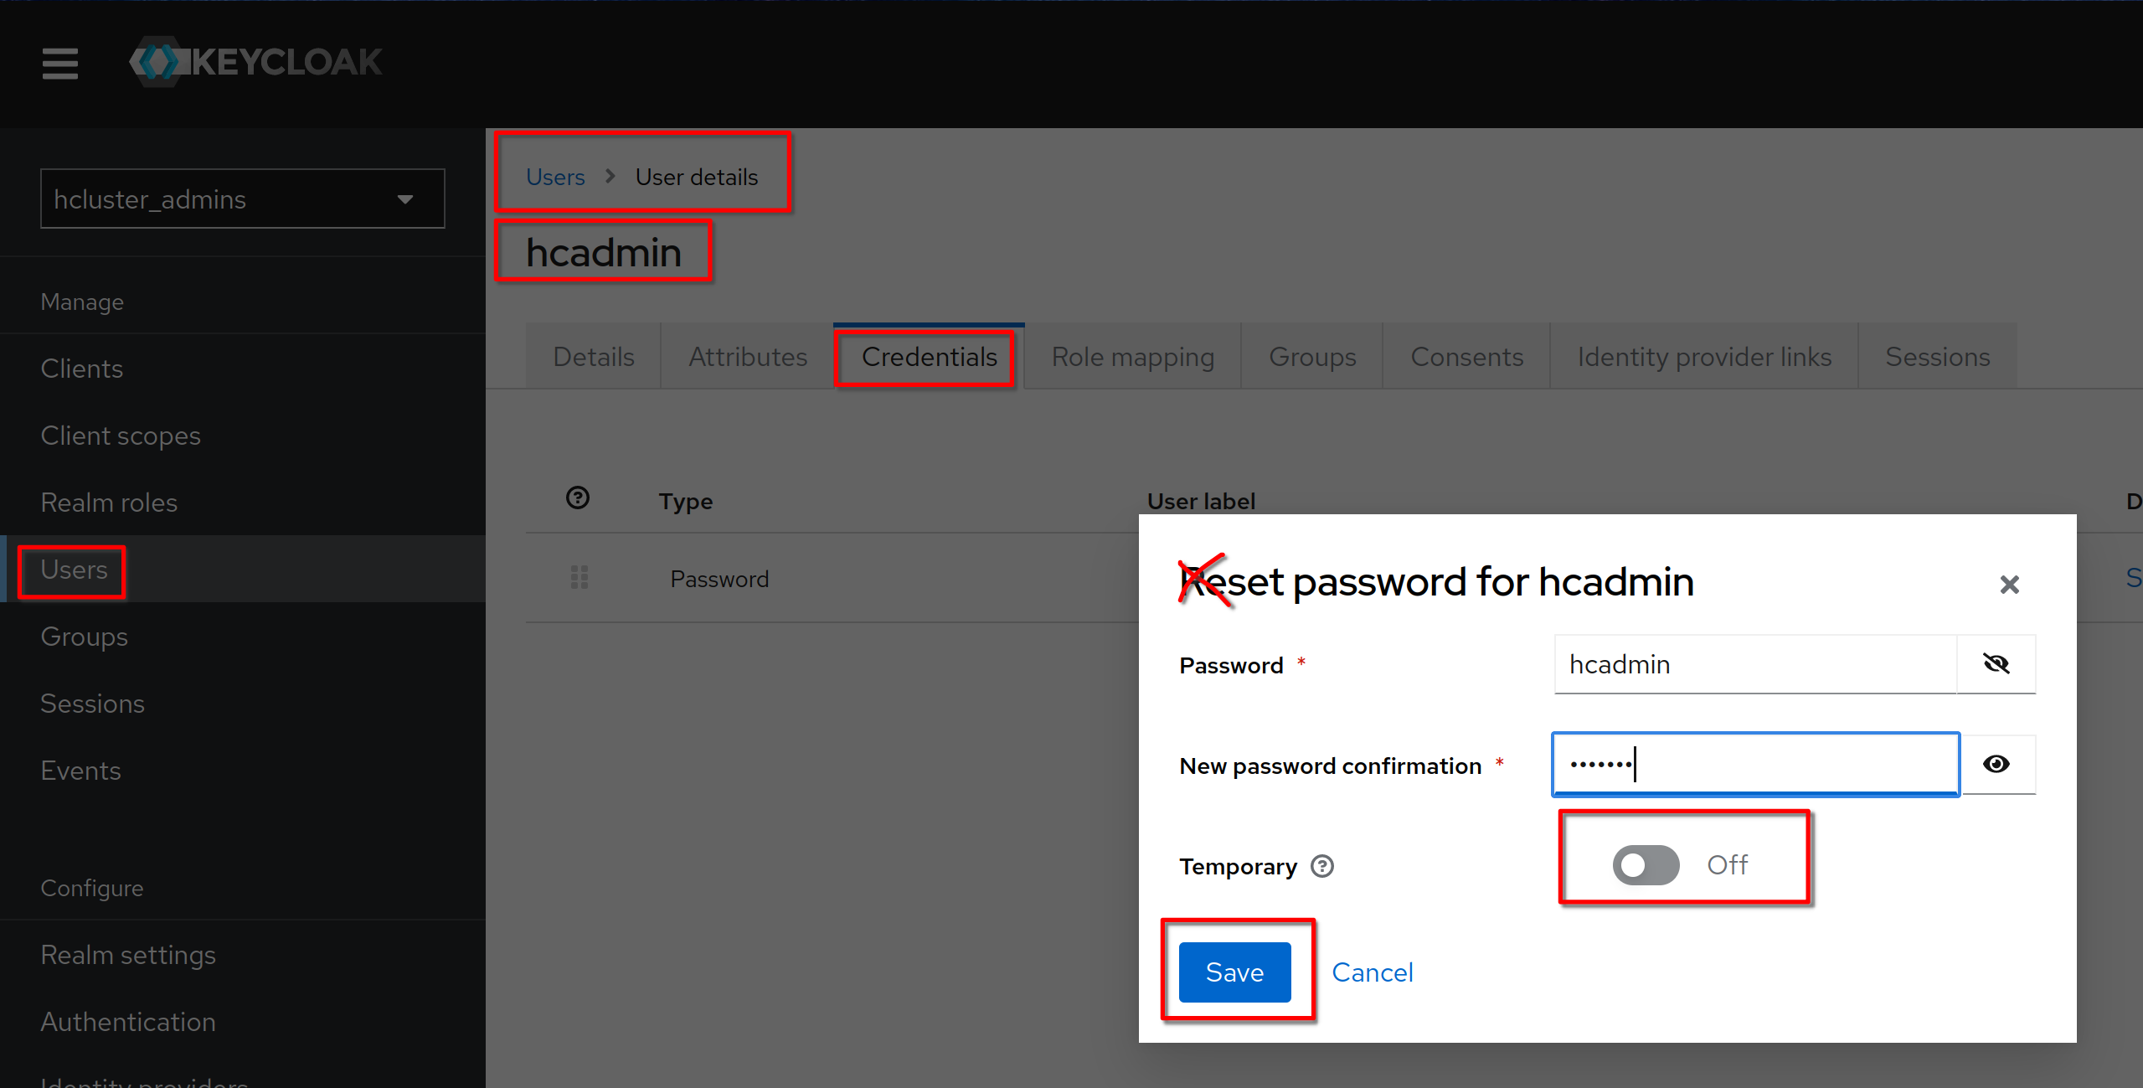Screen dimensions: 2143x1088
Task: Go to Clients in the sidebar
Action: [x=82, y=369]
